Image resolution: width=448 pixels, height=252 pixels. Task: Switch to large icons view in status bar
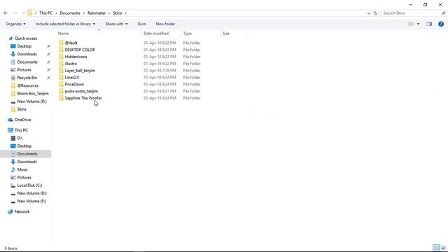point(443,248)
